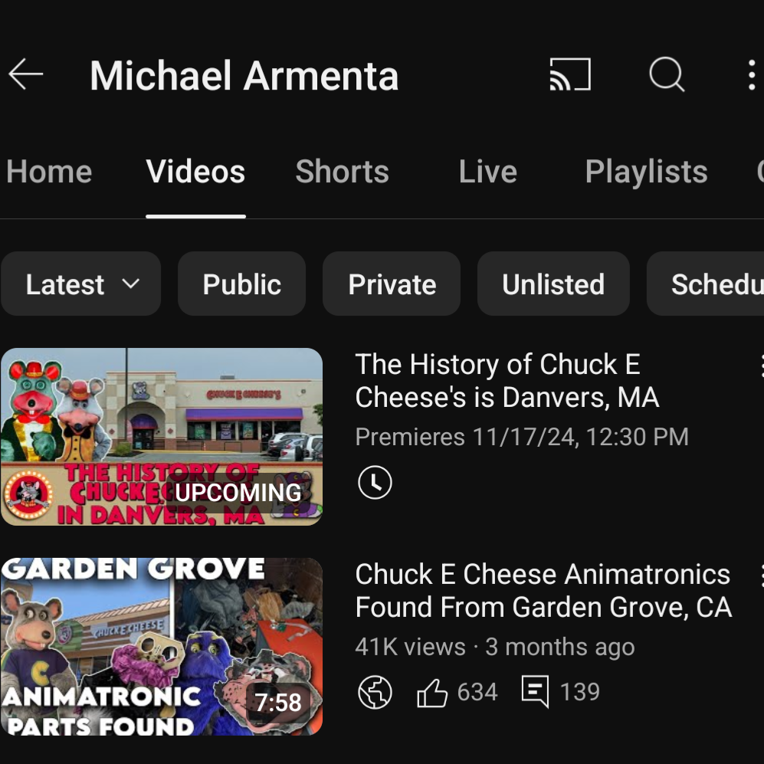764x764 pixels.
Task: Open options menu for Danvers history video
Action: click(759, 366)
